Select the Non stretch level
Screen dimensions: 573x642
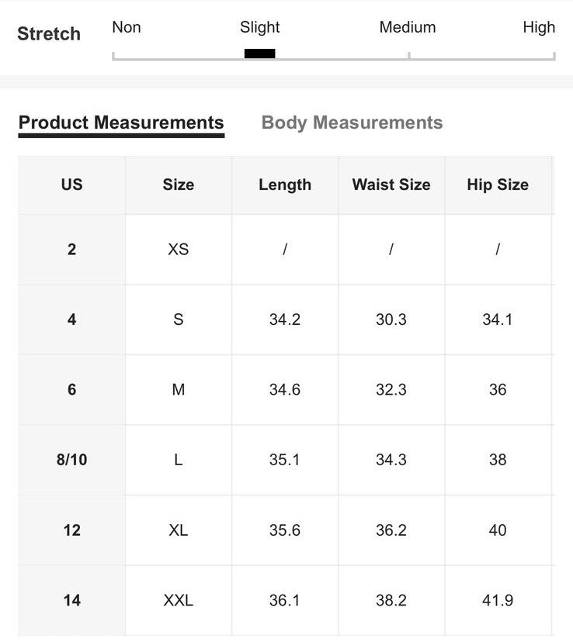pos(126,28)
